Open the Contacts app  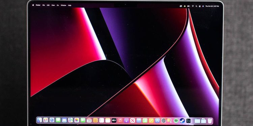point(95,120)
